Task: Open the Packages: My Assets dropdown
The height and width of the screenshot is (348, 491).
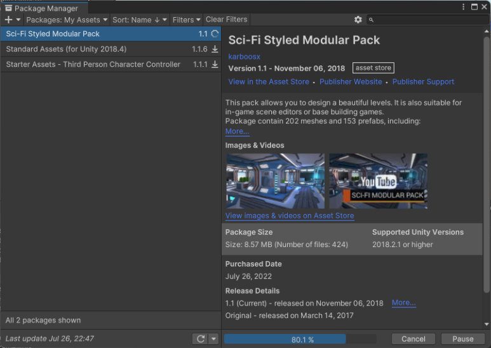Action: tap(67, 20)
